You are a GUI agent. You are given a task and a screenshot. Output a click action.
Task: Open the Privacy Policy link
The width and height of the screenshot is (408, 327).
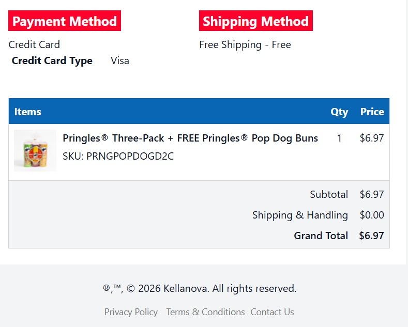[x=131, y=312]
